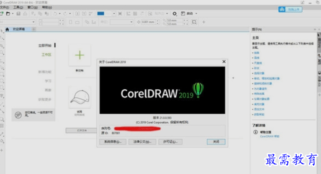Click the Open File button on welcome screen
321x174 pixels.
pyautogui.click(x=81, y=130)
